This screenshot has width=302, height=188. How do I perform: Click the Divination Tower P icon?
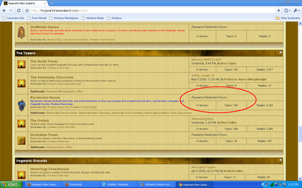[x=22, y=141]
